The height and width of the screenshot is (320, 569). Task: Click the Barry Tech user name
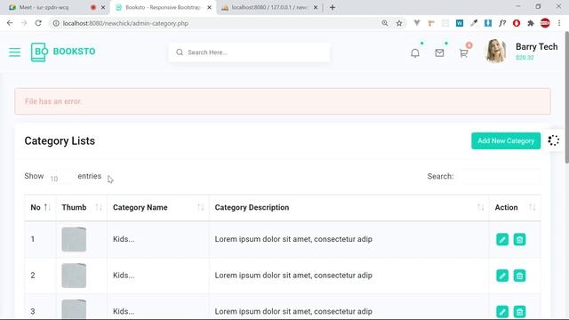pos(536,47)
